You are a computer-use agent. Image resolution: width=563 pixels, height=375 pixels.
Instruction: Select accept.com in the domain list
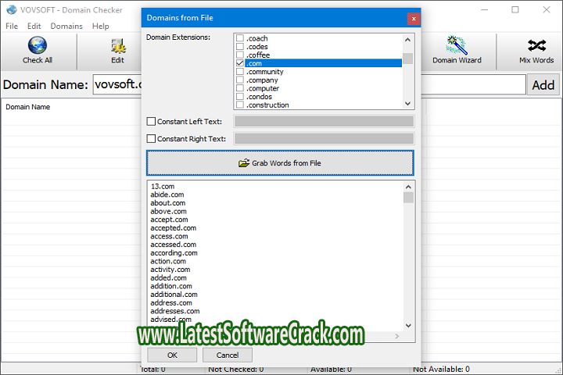coord(169,220)
